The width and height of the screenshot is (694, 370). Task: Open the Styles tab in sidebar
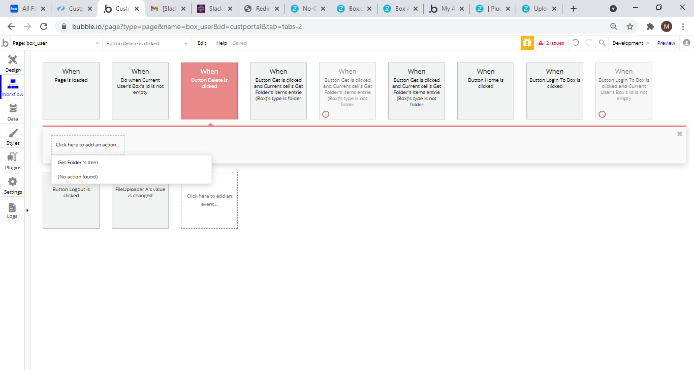(13, 136)
